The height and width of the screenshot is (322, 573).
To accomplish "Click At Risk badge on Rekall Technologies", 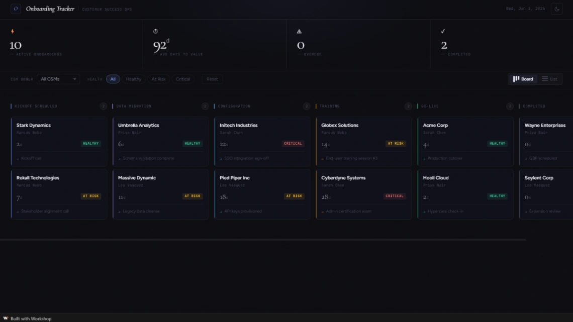I will (90, 196).
